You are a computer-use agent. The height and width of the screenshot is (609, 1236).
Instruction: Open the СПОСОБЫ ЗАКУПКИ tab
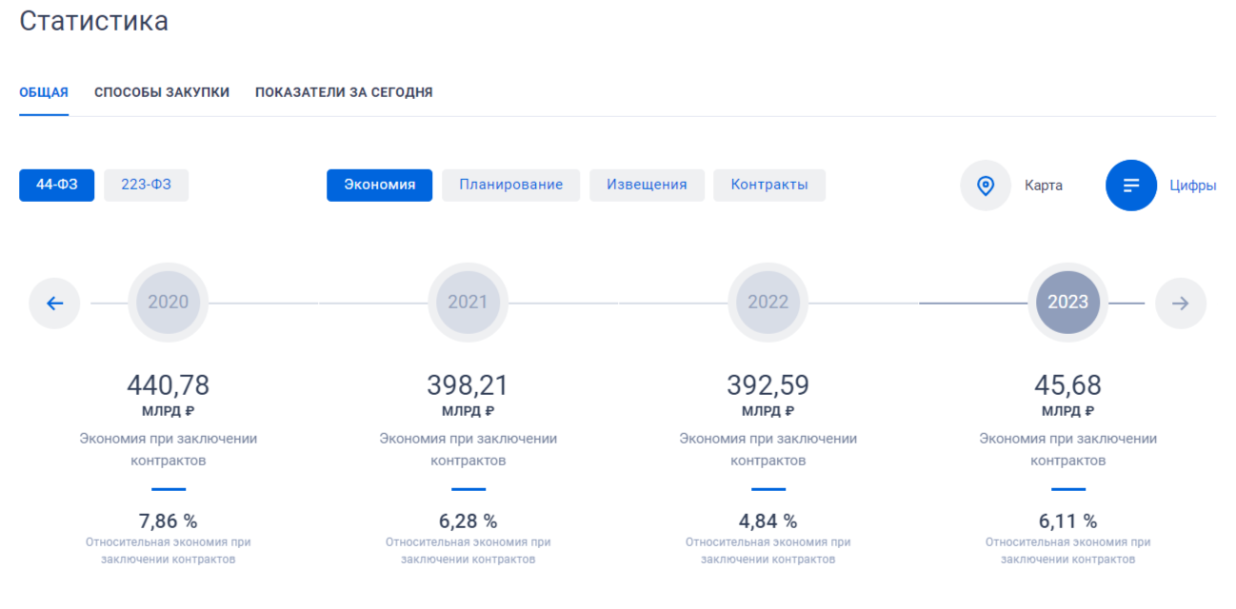pyautogui.click(x=162, y=92)
